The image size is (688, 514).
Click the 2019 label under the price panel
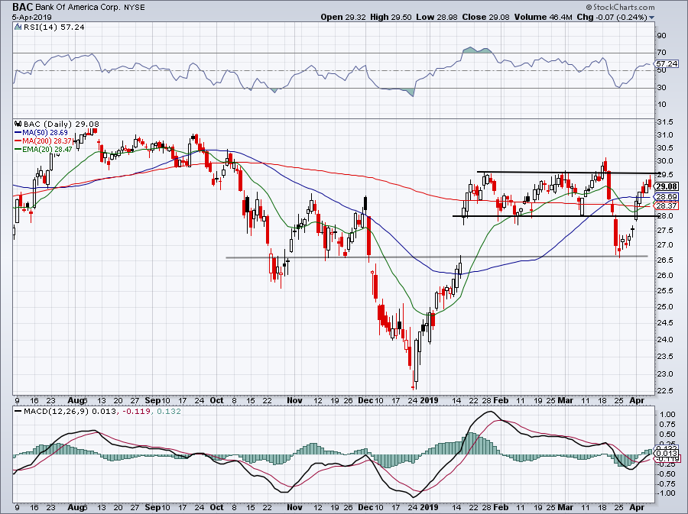coord(429,400)
